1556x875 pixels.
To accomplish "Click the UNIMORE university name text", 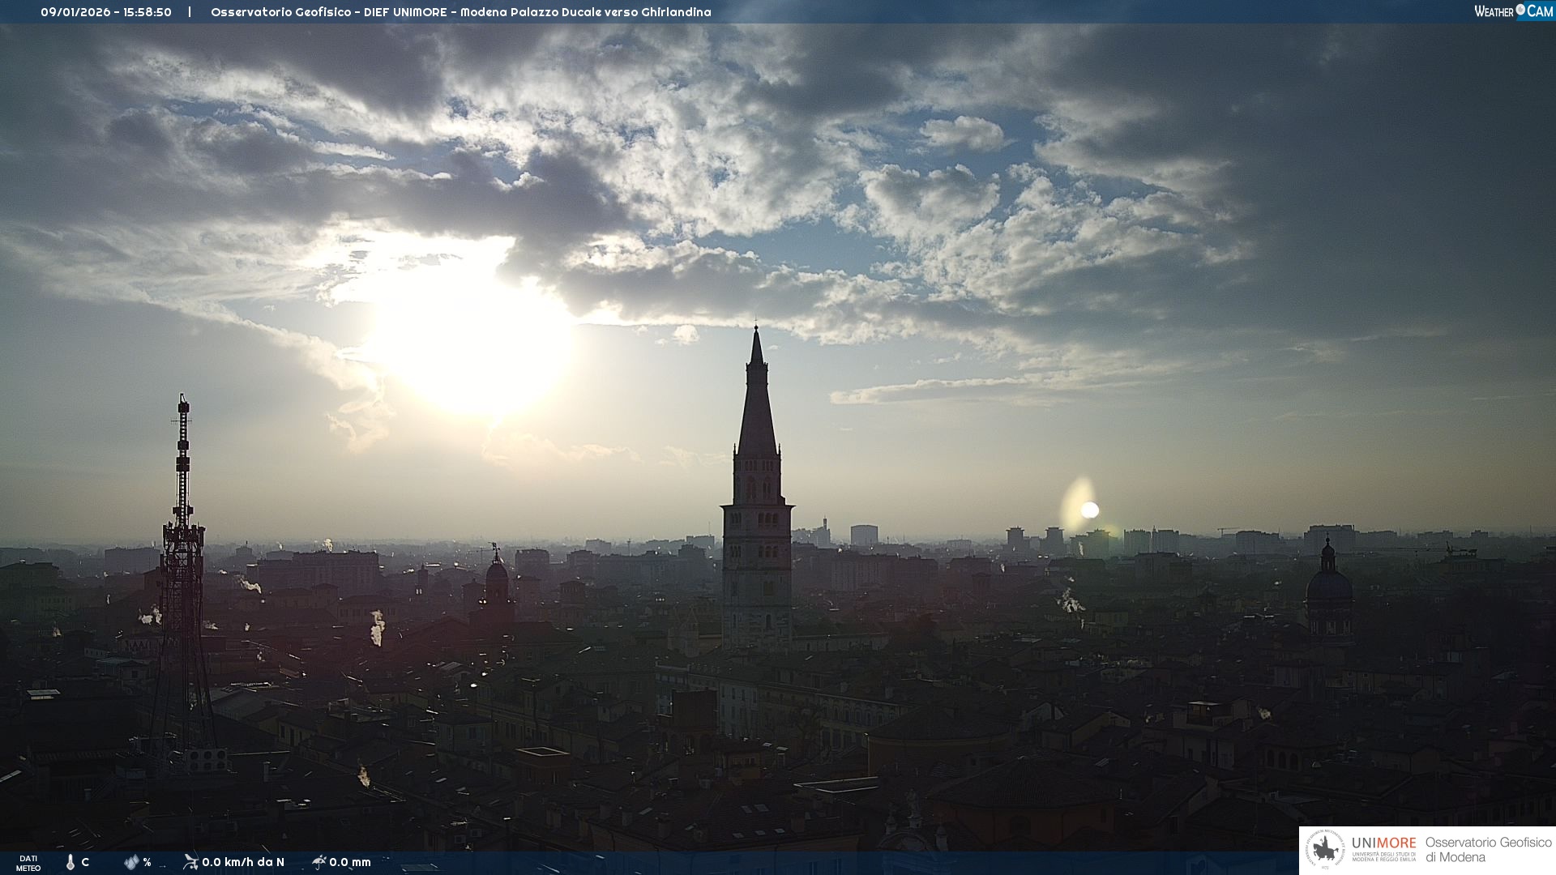I will pos(1383,843).
